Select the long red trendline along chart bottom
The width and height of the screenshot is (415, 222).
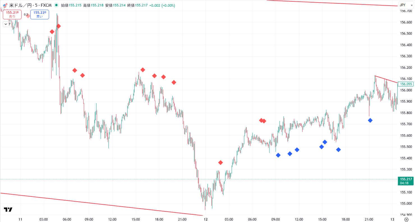[101, 204]
